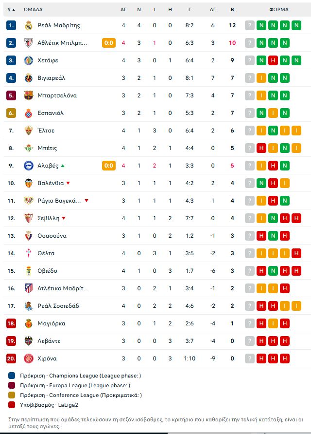Click the Alavés round blue crest
The width and height of the screenshot is (311, 434).
[x=29, y=166]
